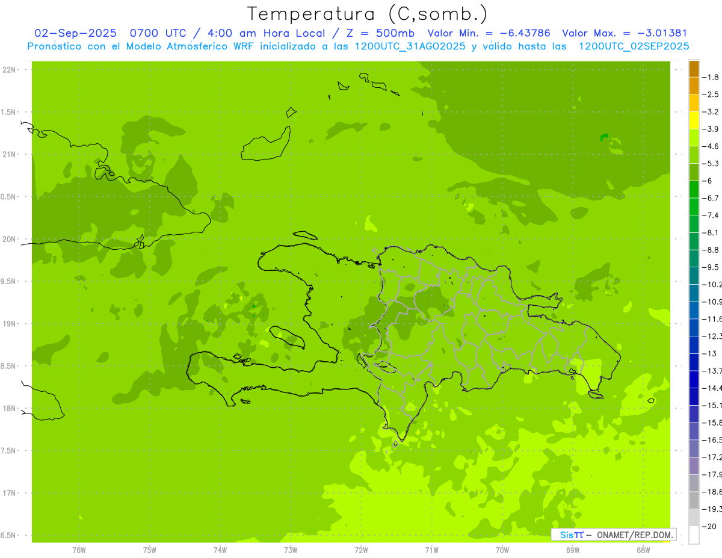
Task: Click the light gray swatch between -19.3 and -20
Action: coord(694,518)
